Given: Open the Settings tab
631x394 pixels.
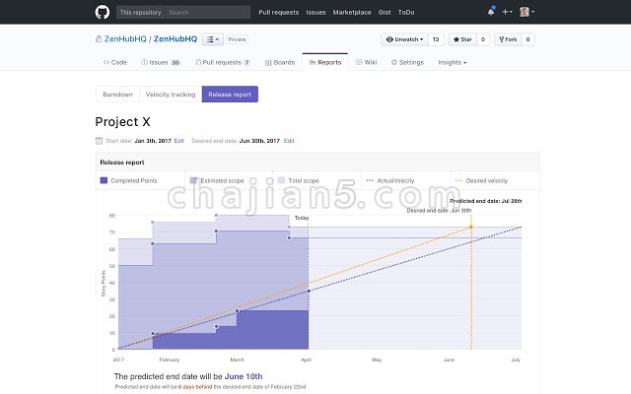Looking at the screenshot, I should [x=407, y=62].
